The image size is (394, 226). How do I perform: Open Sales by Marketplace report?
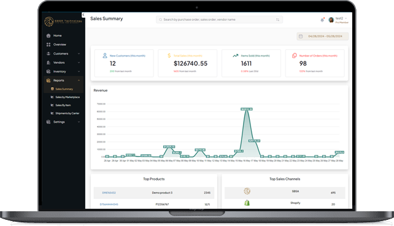tap(68, 97)
